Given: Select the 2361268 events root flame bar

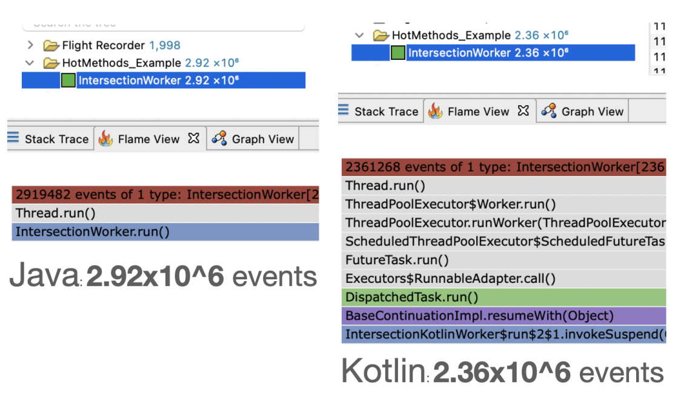Looking at the screenshot, I should tap(504, 167).
